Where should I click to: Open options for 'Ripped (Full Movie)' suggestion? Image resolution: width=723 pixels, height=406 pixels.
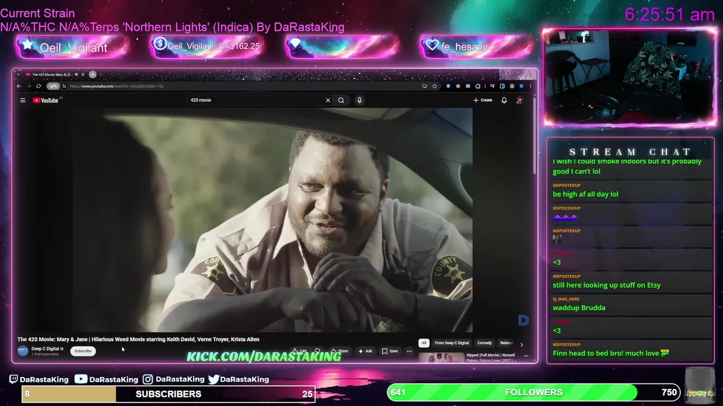pyautogui.click(x=526, y=356)
